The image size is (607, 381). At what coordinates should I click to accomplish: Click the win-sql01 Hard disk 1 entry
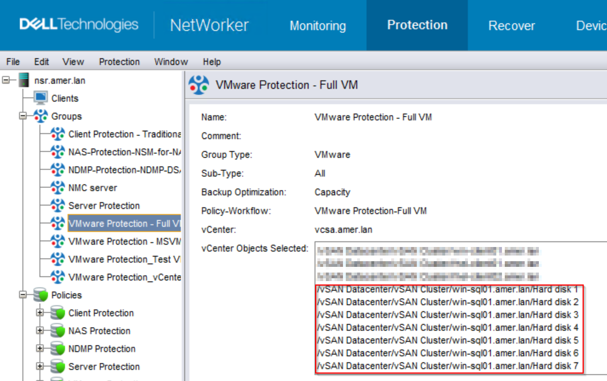(x=447, y=289)
